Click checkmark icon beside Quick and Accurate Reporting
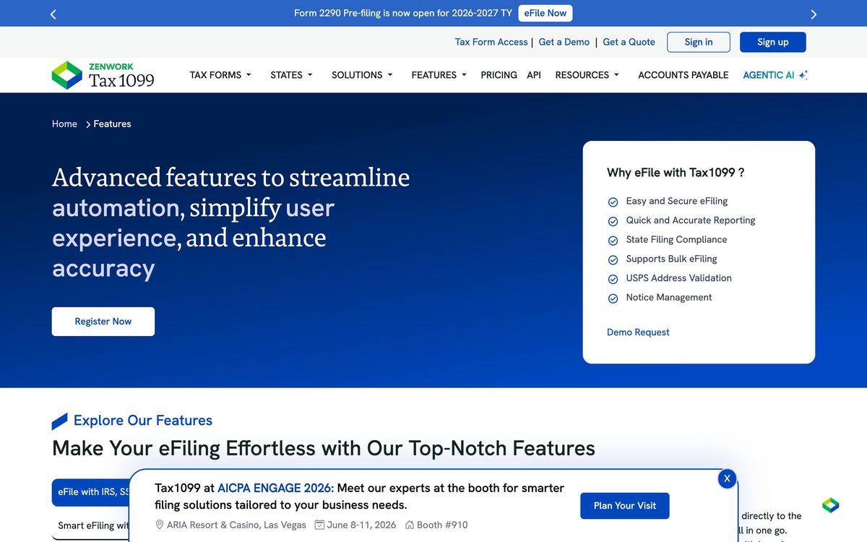Image resolution: width=867 pixels, height=542 pixels. [613, 221]
